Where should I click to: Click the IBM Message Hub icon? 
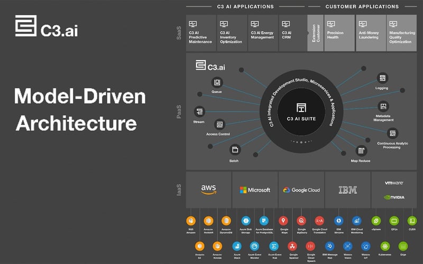329,246
